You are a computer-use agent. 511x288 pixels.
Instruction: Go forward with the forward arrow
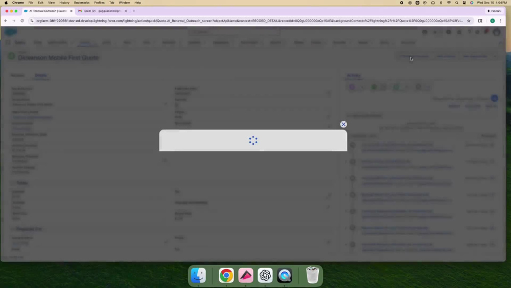coord(14,20)
